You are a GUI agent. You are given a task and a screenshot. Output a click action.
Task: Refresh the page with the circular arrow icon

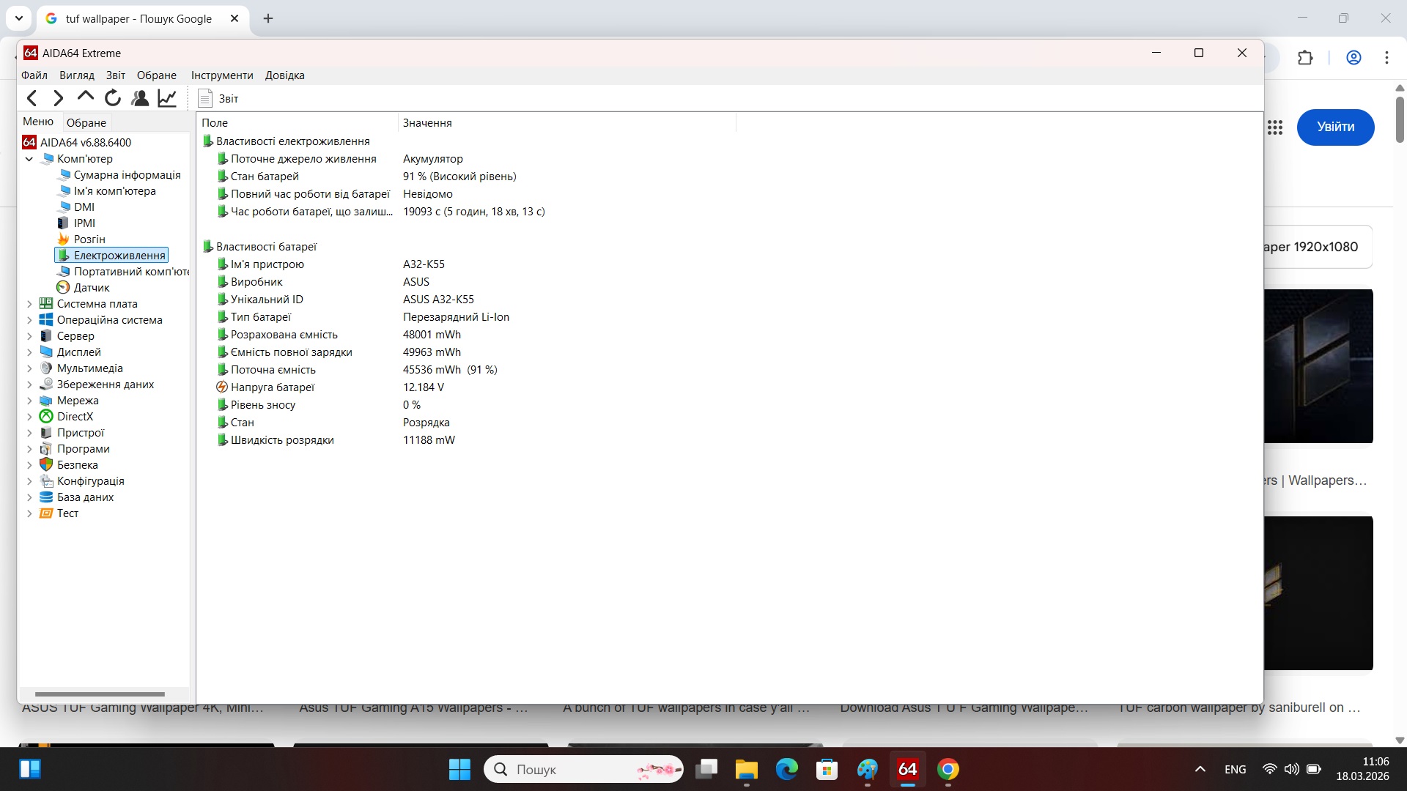coord(112,97)
